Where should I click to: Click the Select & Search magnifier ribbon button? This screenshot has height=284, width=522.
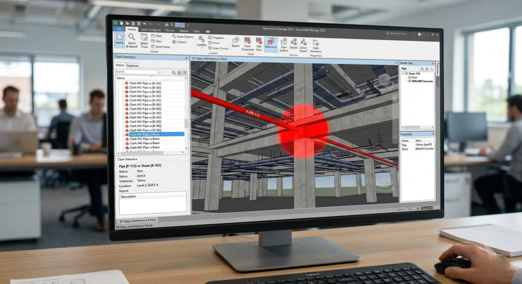[x=132, y=41]
